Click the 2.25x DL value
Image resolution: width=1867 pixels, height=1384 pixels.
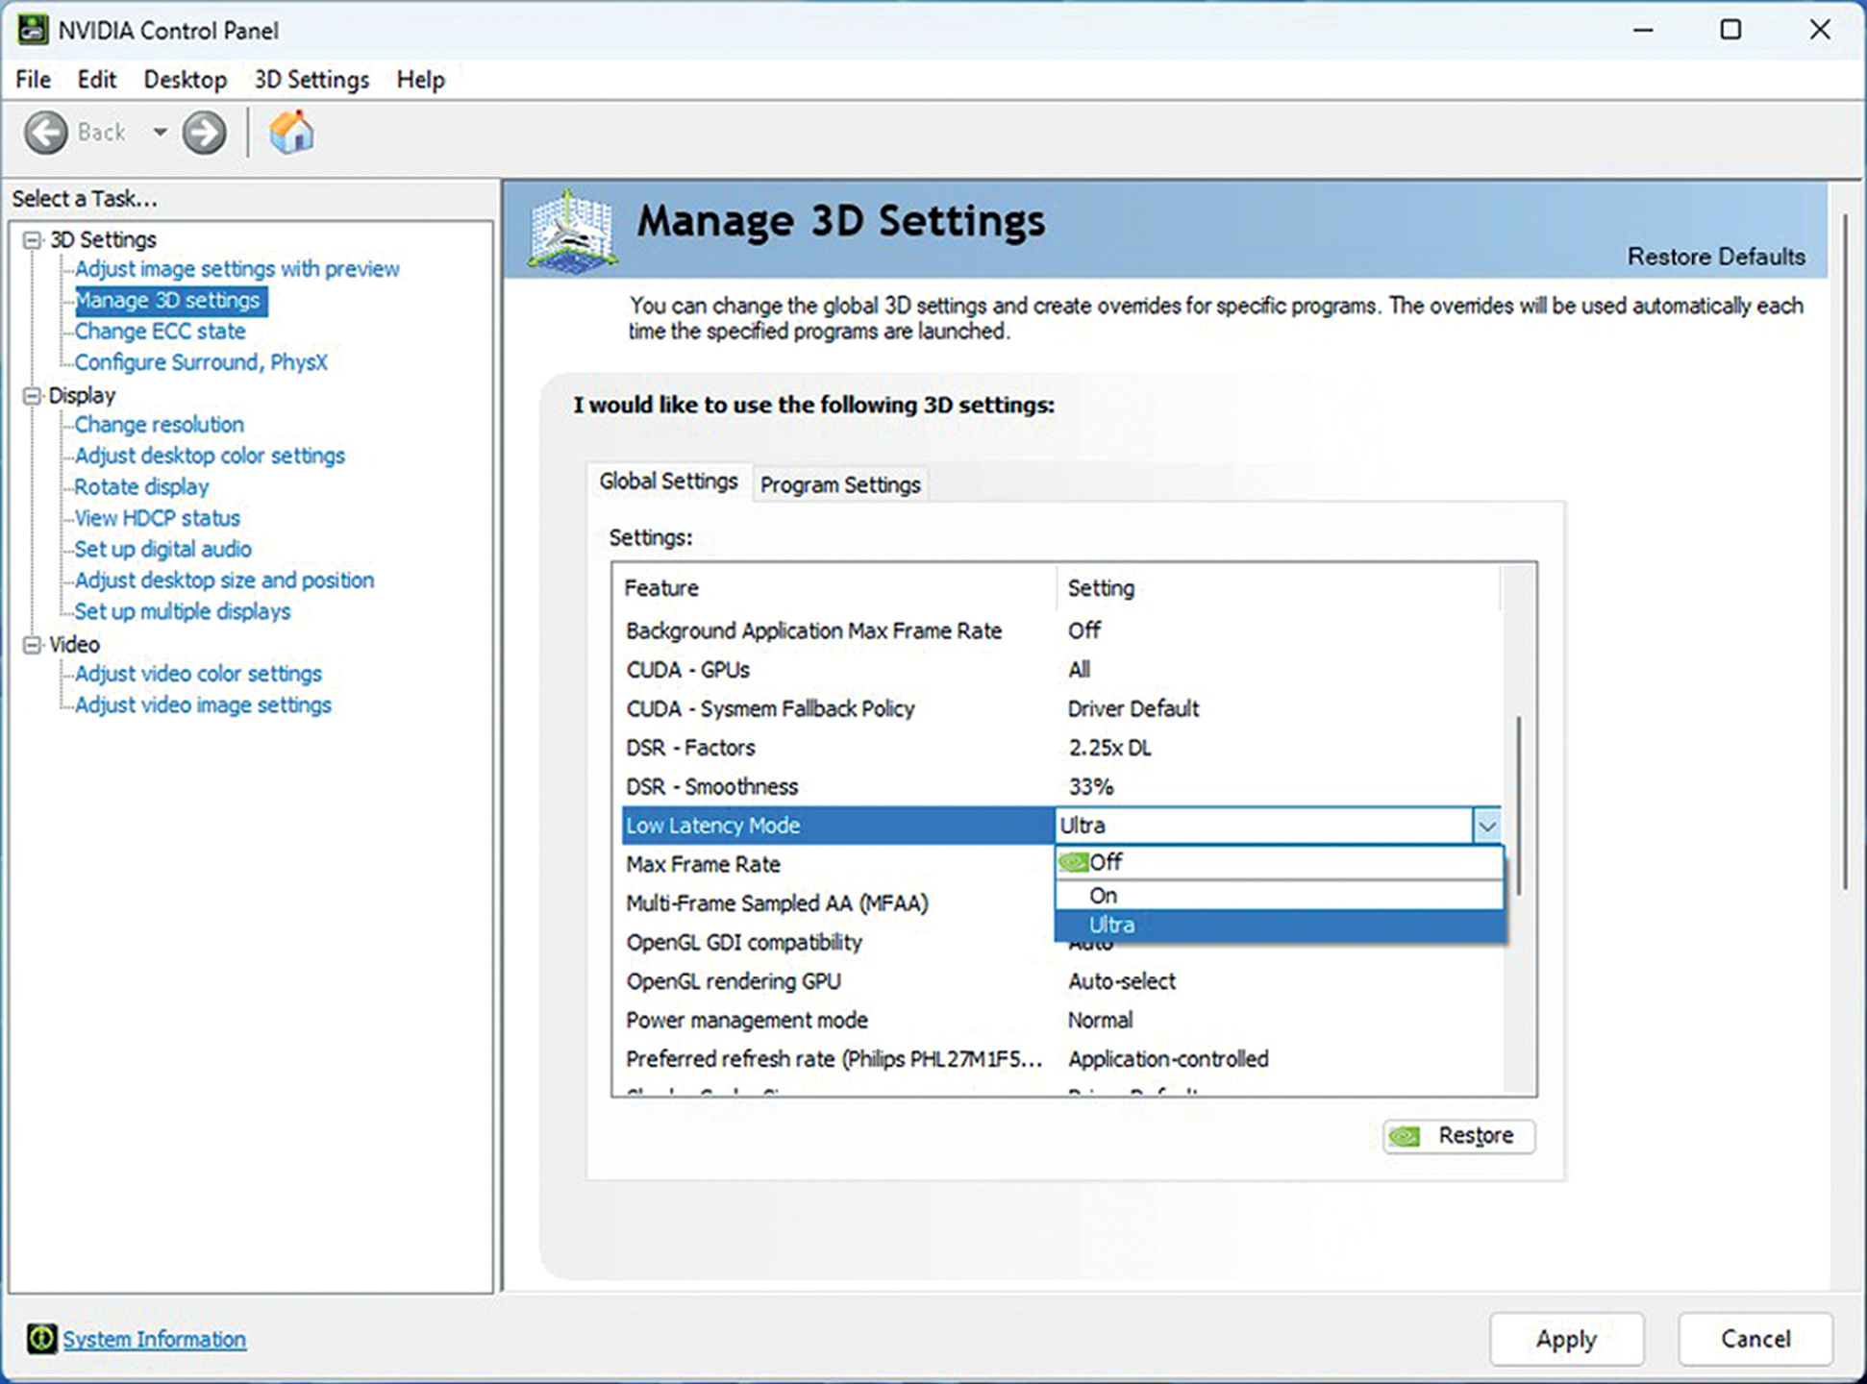tap(1109, 748)
